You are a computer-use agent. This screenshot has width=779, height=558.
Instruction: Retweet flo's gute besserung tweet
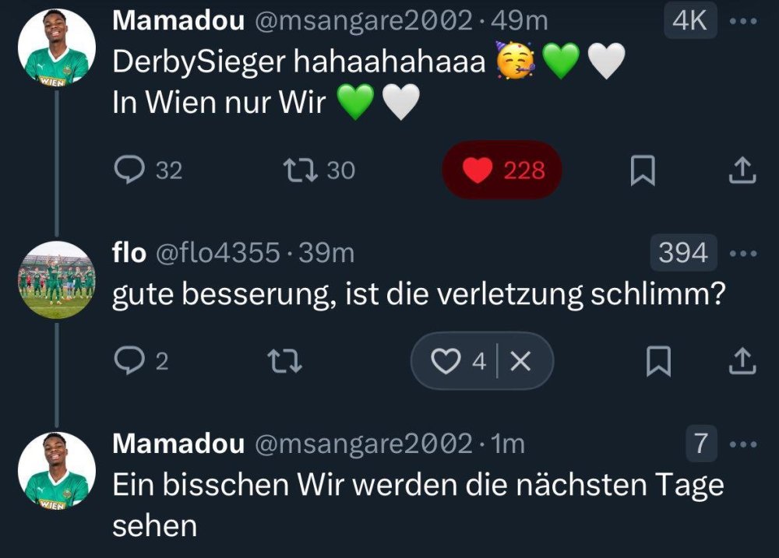[284, 360]
